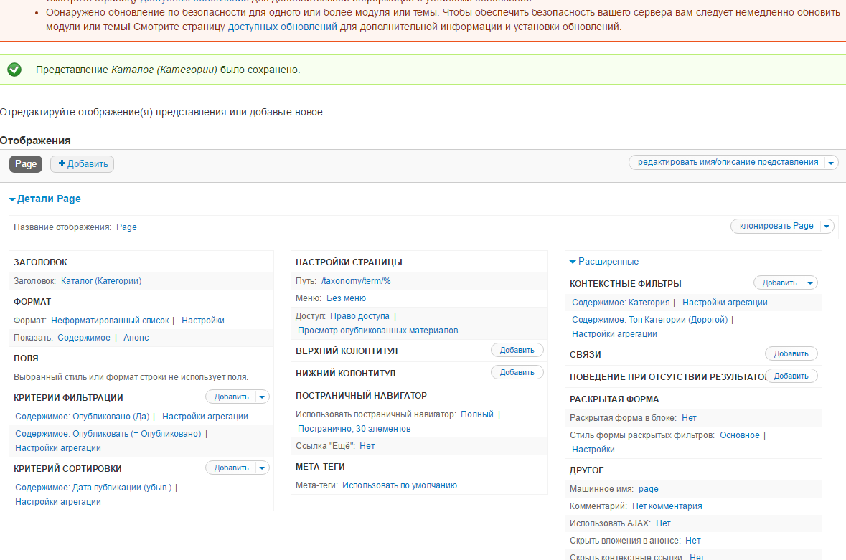
Task: Click the Добавить display button
Action: (x=83, y=164)
